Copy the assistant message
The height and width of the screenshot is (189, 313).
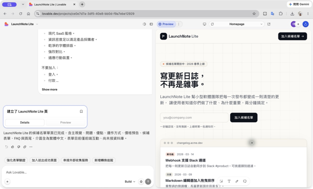[25, 147]
